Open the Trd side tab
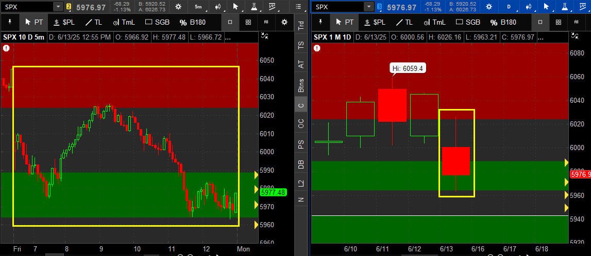 [x=301, y=26]
